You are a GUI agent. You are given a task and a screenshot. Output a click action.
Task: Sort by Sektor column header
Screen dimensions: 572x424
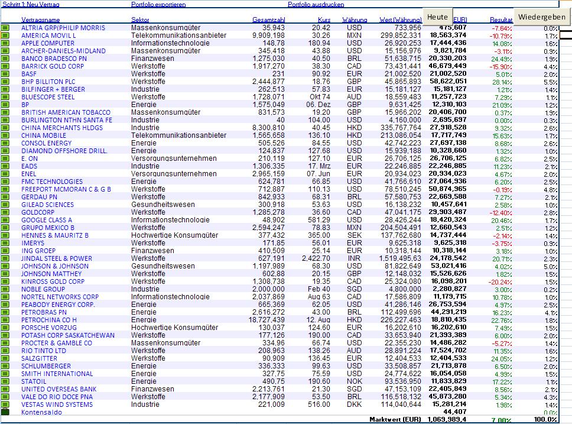[140, 20]
